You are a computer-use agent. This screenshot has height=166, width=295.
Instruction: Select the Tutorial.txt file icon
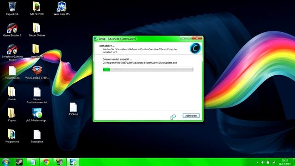pyautogui.click(x=37, y=136)
